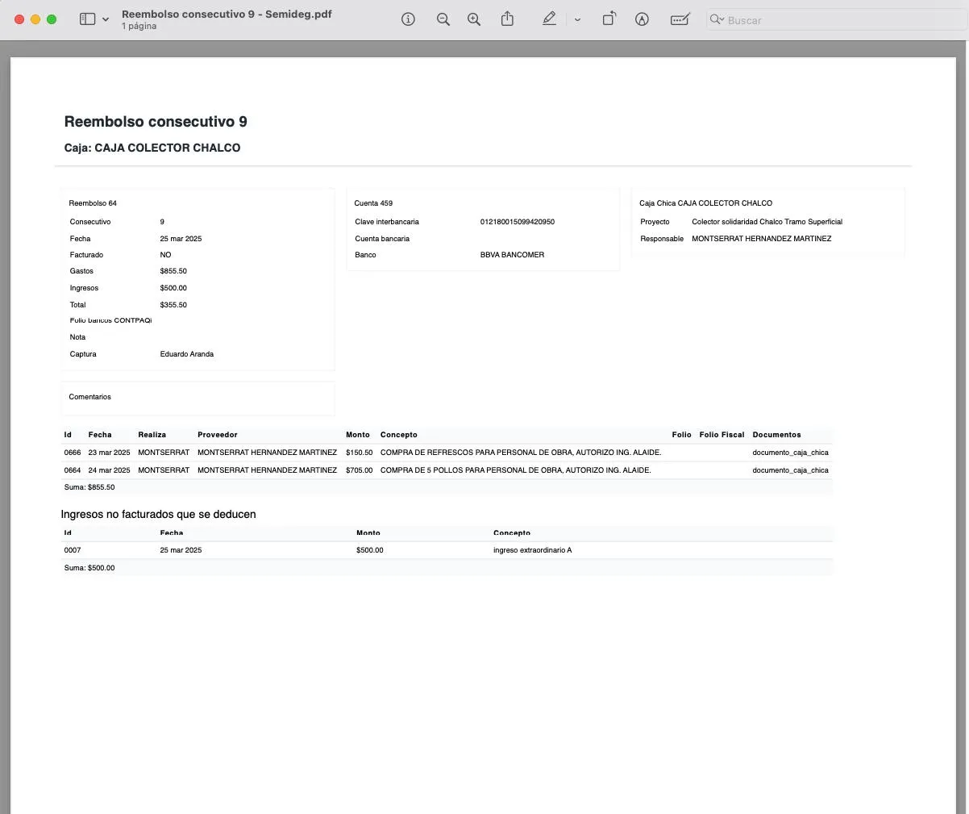969x814 pixels.
Task: Select the Reembolso consecutivo 9 heading
Action: (x=156, y=122)
